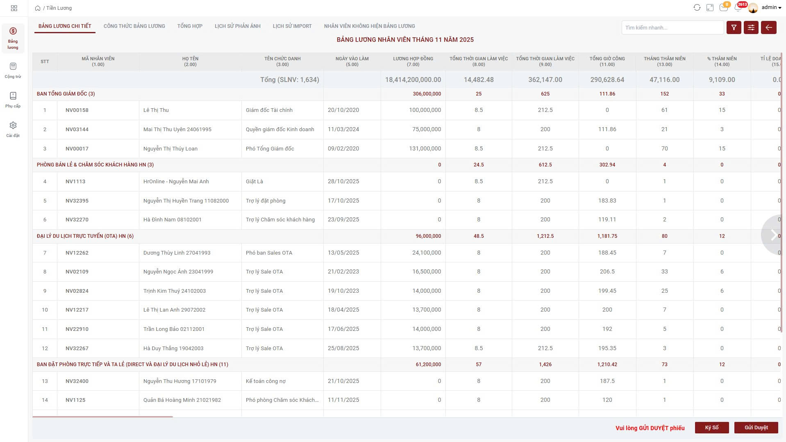Click the refresh icon in top bar
Image resolution: width=786 pixels, height=442 pixels.
697,8
